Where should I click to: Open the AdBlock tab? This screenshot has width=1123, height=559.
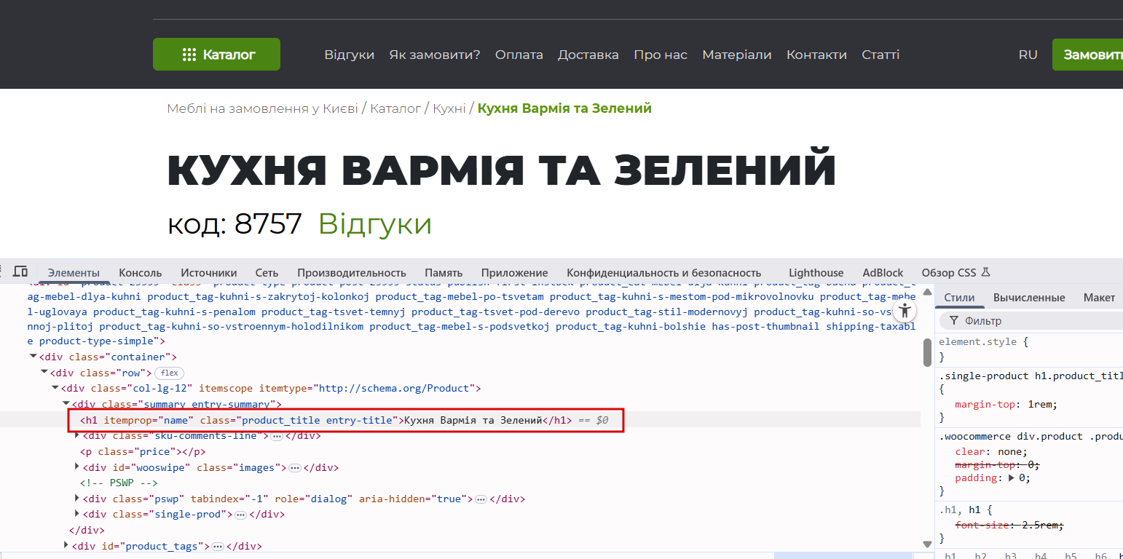click(x=883, y=273)
